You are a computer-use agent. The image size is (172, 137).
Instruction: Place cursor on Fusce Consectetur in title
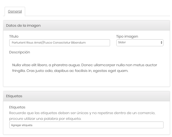tap(57, 42)
